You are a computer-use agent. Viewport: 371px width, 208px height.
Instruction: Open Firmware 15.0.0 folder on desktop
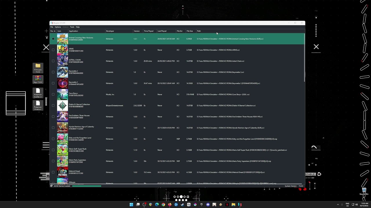click(38, 68)
